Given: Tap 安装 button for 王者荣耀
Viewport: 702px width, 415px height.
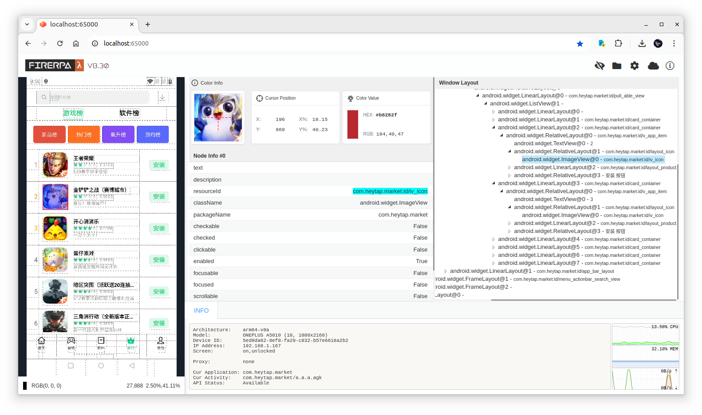Looking at the screenshot, I should tap(159, 165).
